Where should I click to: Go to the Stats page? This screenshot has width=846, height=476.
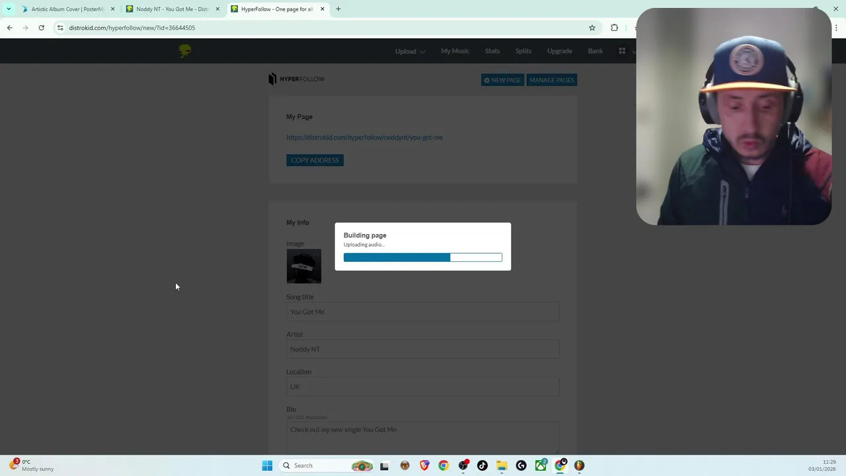tap(492, 51)
